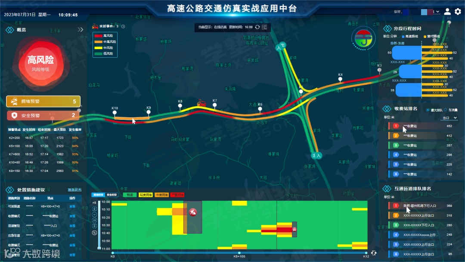Screen dimensions: 465x262
Task: Switch to the 拥堵时空 tab
Action: coord(98,195)
